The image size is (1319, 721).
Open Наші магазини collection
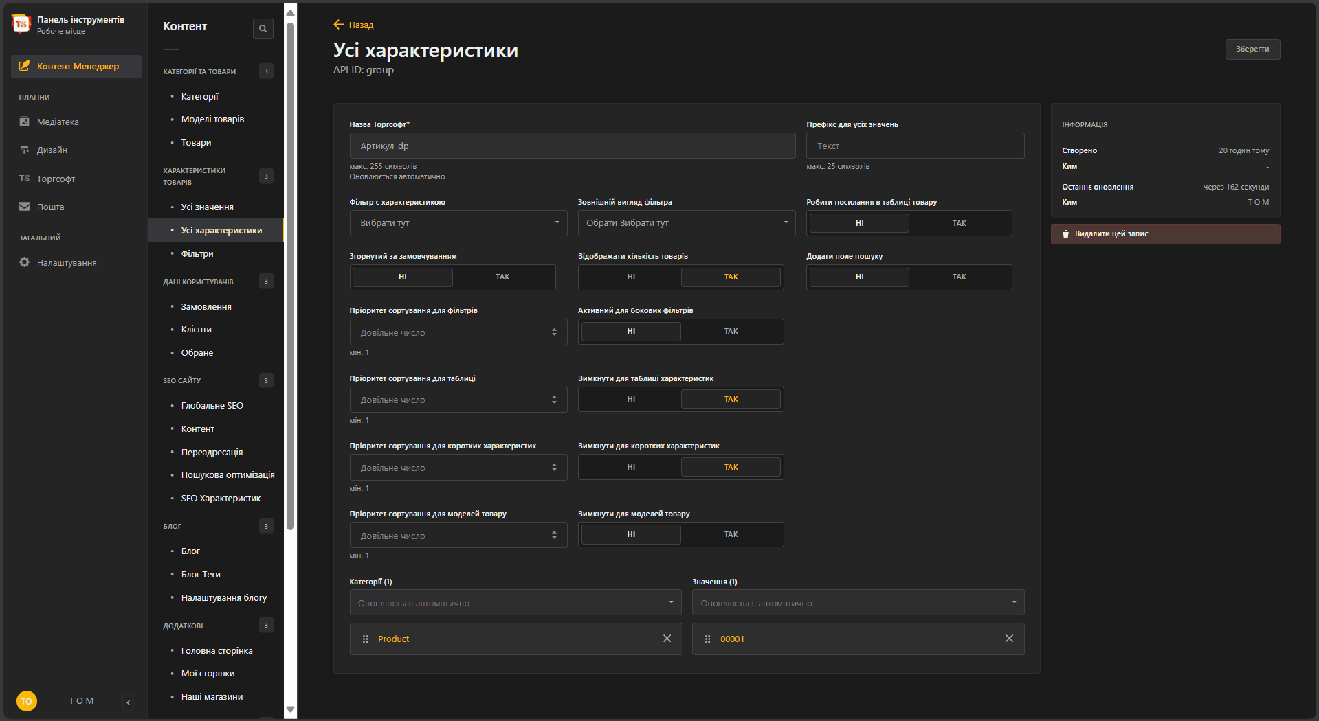click(x=212, y=697)
